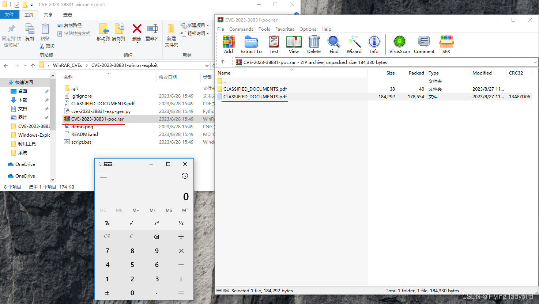Click the View icon in WinRAR toolbar
This screenshot has width=539, height=304.
294,45
